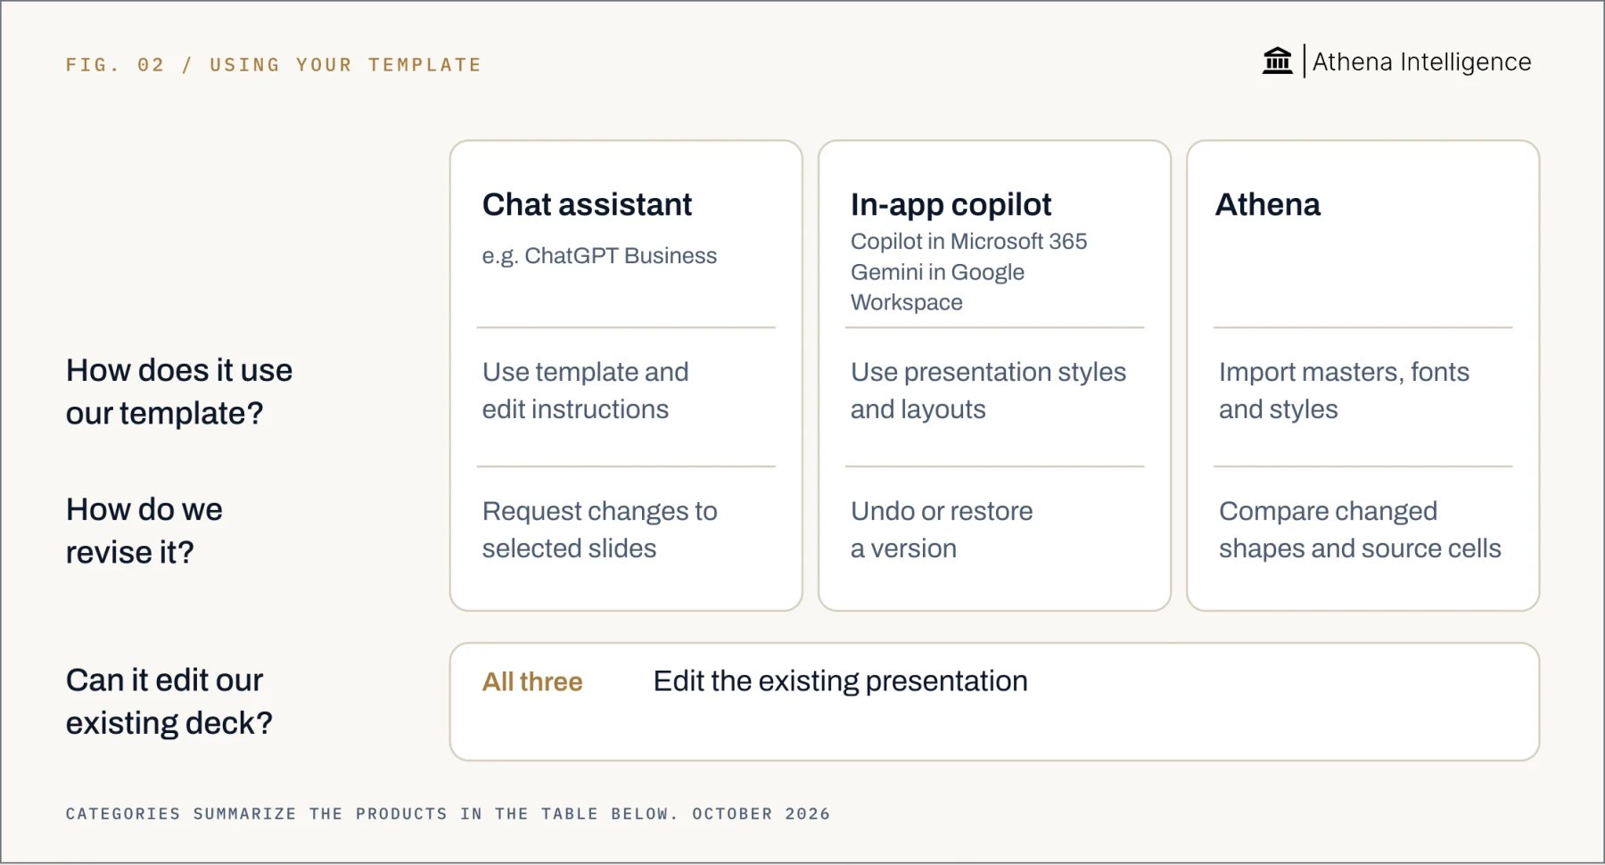Click the 'Athena Intelligence' brand name
Viewport: 1605px width, 865px height.
pos(1421,62)
